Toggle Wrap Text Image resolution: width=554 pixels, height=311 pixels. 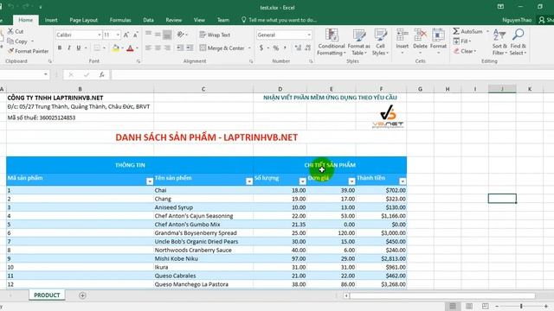215,35
